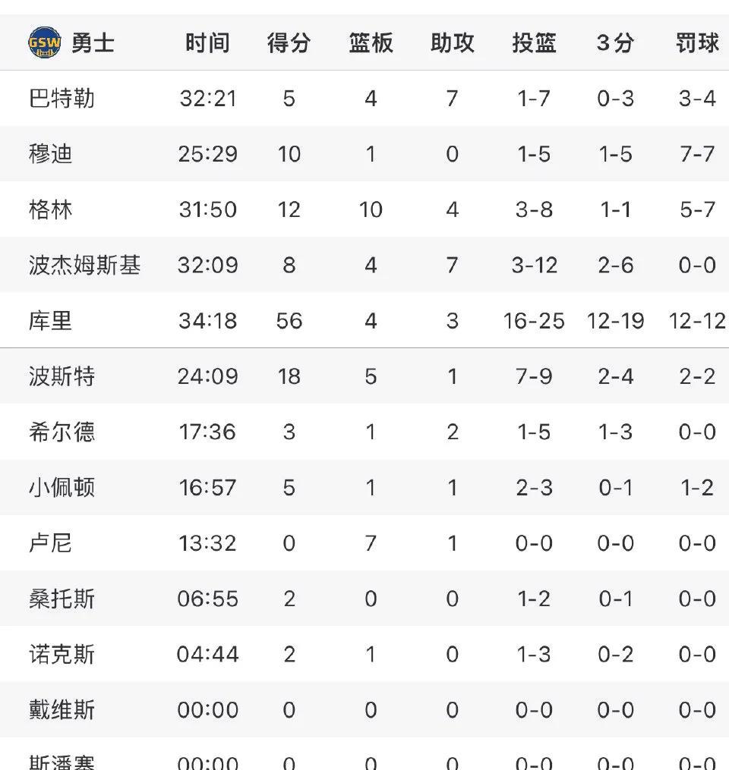Screen dimensions: 729x770
Task: Click the Warriors GSW team logo
Action: pyautogui.click(x=45, y=42)
